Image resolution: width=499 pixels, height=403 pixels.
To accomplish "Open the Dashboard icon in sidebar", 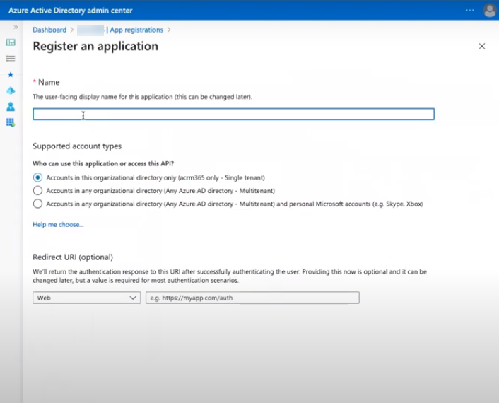I will click(11, 42).
